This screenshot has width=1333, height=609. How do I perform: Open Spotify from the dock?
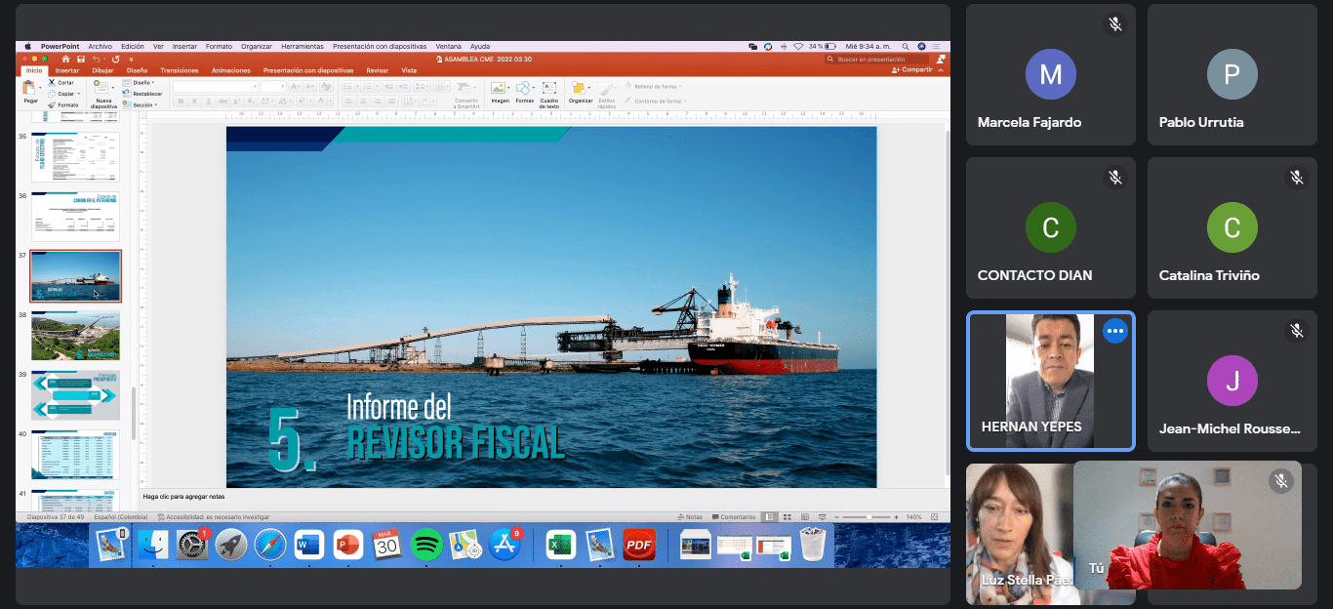coord(426,545)
